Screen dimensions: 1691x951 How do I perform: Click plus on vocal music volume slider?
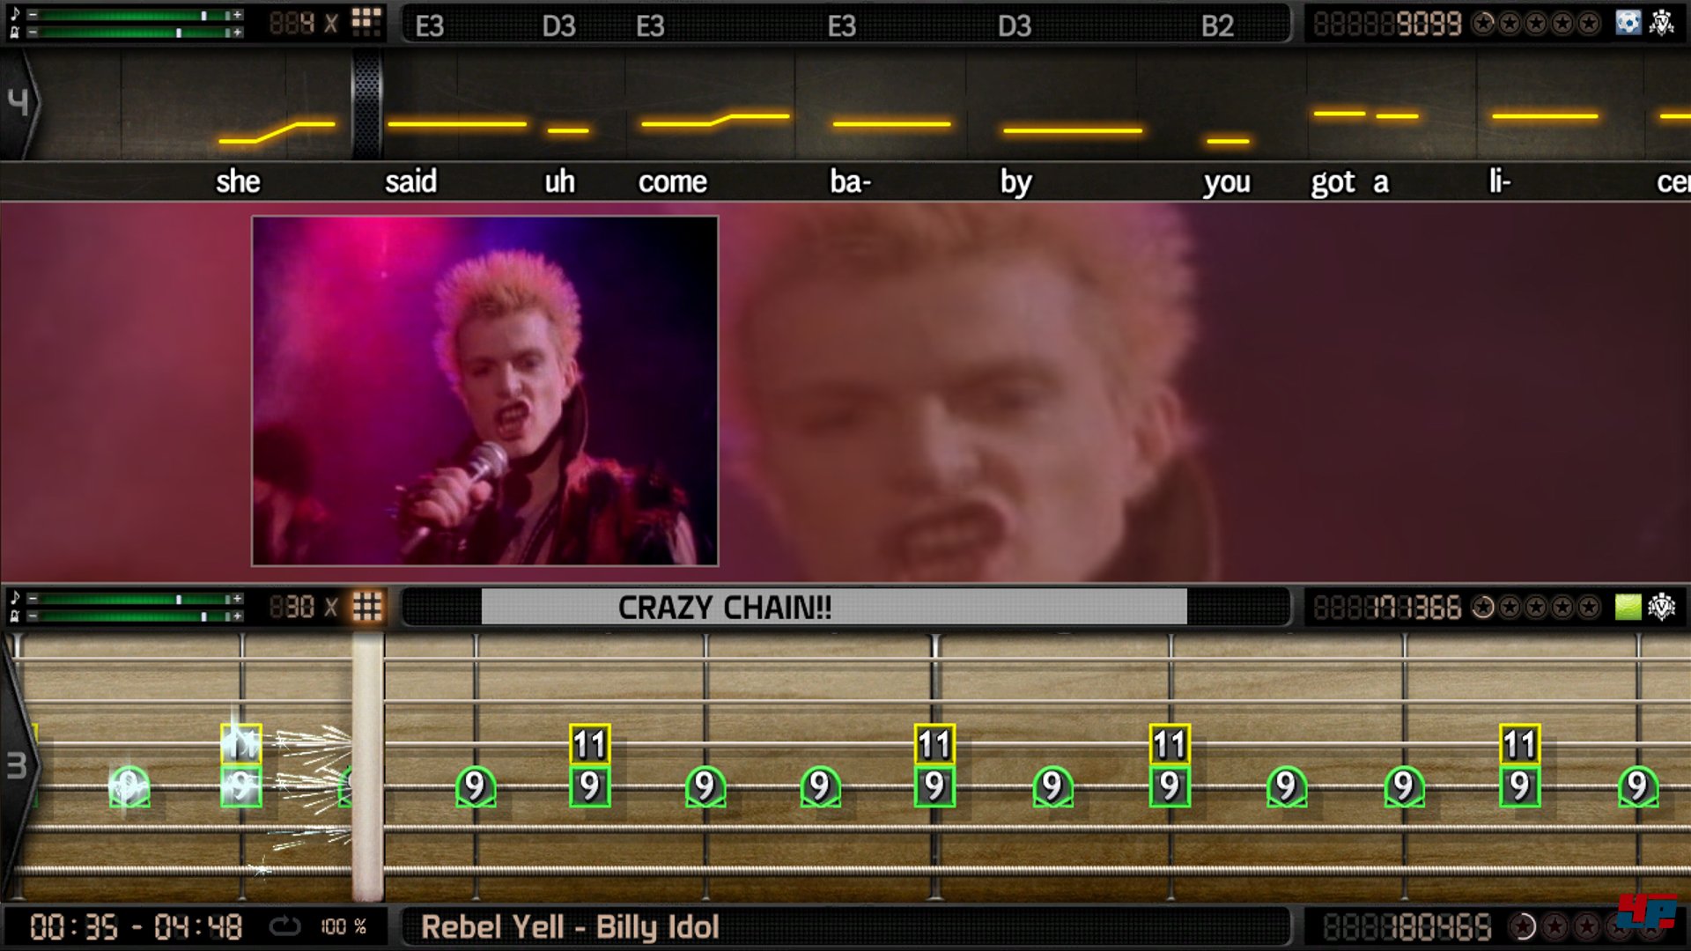click(237, 15)
